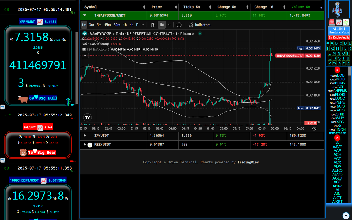The height and width of the screenshot is (220, 352).
Task: Click the XRP/USDT pair label
Action: click(x=28, y=21)
